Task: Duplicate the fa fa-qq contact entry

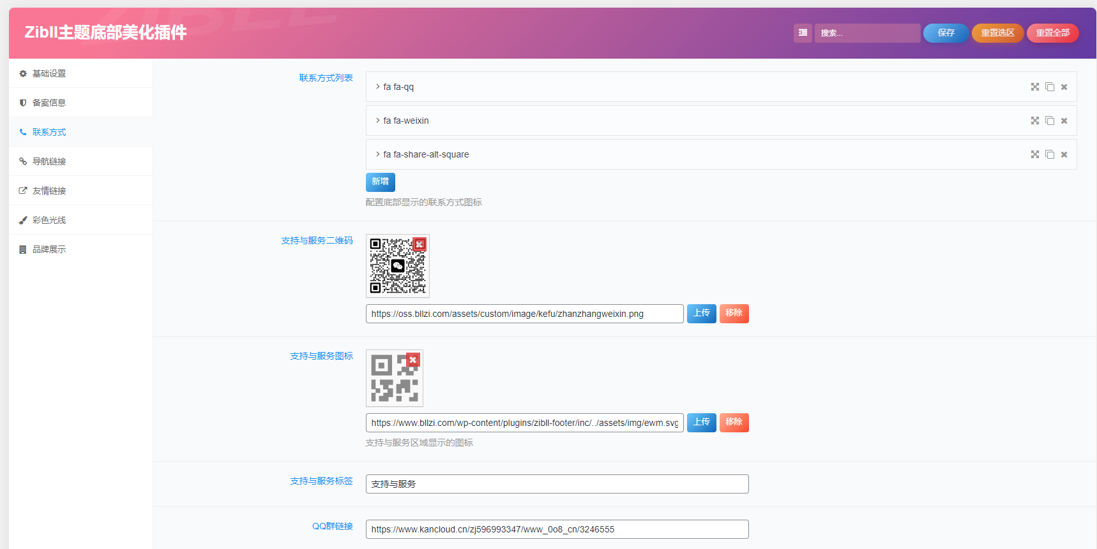Action: [x=1050, y=87]
